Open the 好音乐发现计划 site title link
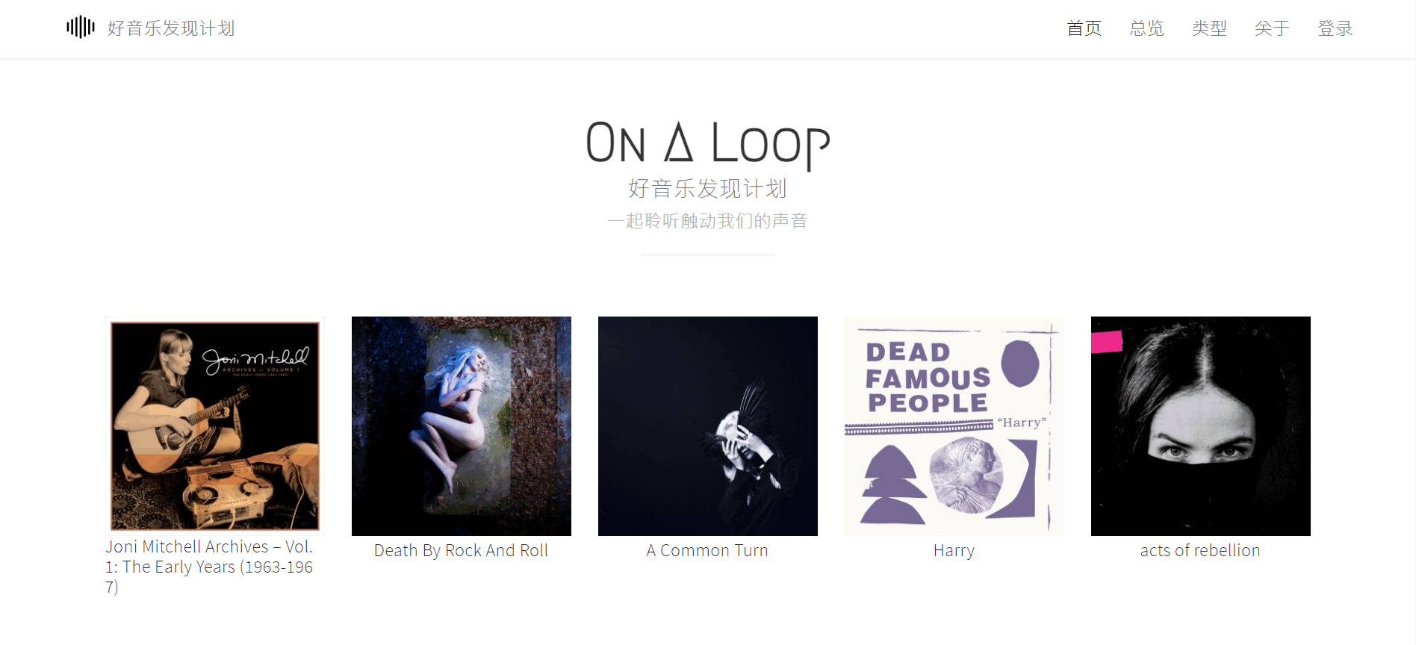The height and width of the screenshot is (645, 1416). pyautogui.click(x=171, y=28)
